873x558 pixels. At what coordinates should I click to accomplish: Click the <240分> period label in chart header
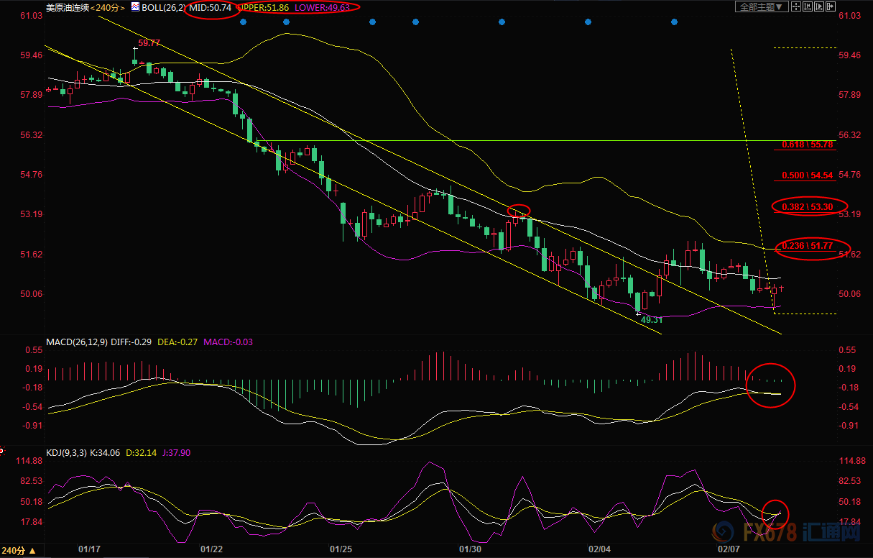(x=106, y=7)
